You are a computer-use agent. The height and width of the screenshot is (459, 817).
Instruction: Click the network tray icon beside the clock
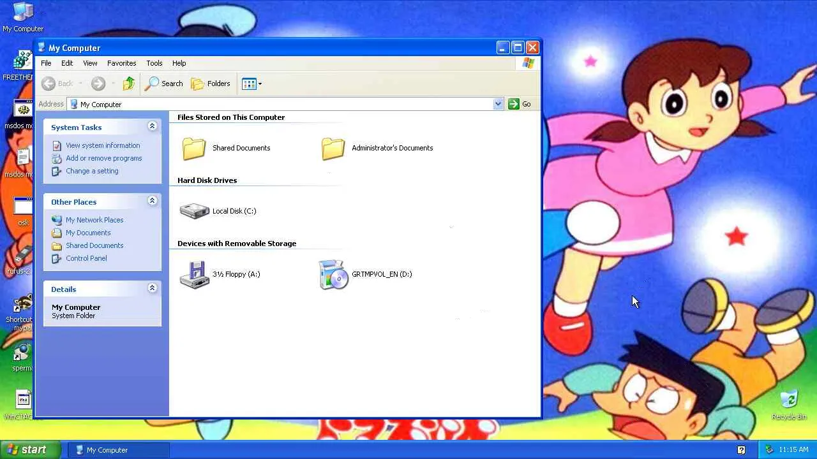point(769,449)
